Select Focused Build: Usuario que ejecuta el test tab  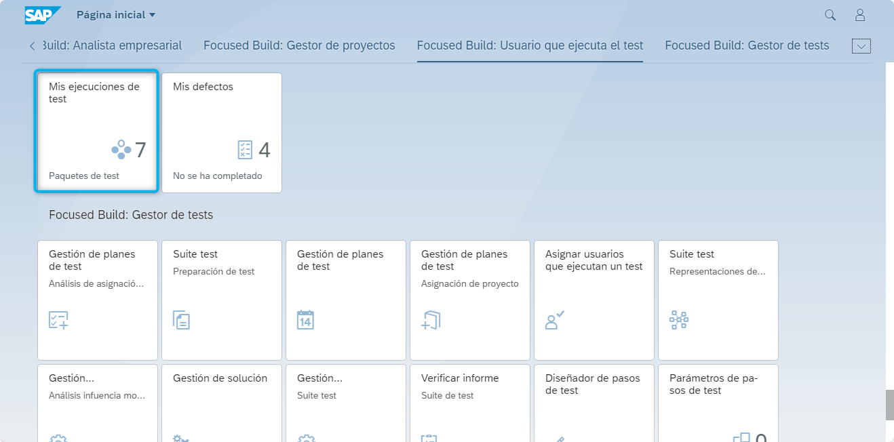click(x=530, y=45)
